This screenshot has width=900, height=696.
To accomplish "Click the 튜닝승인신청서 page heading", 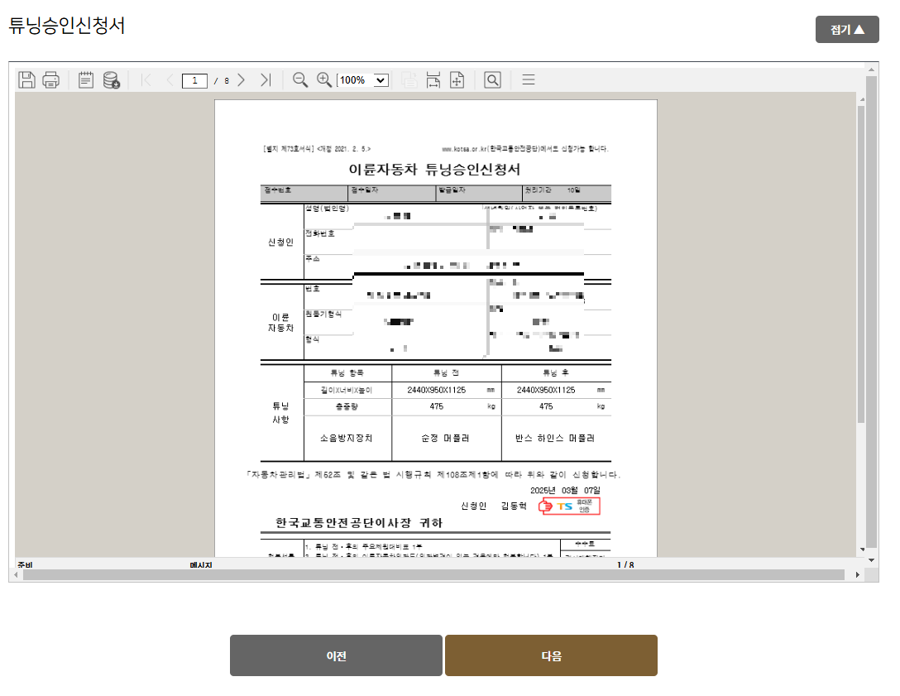I will pos(66,26).
